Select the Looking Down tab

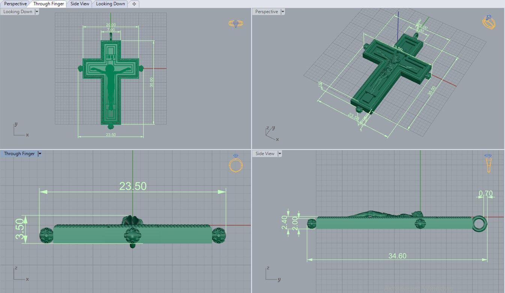coord(110,4)
